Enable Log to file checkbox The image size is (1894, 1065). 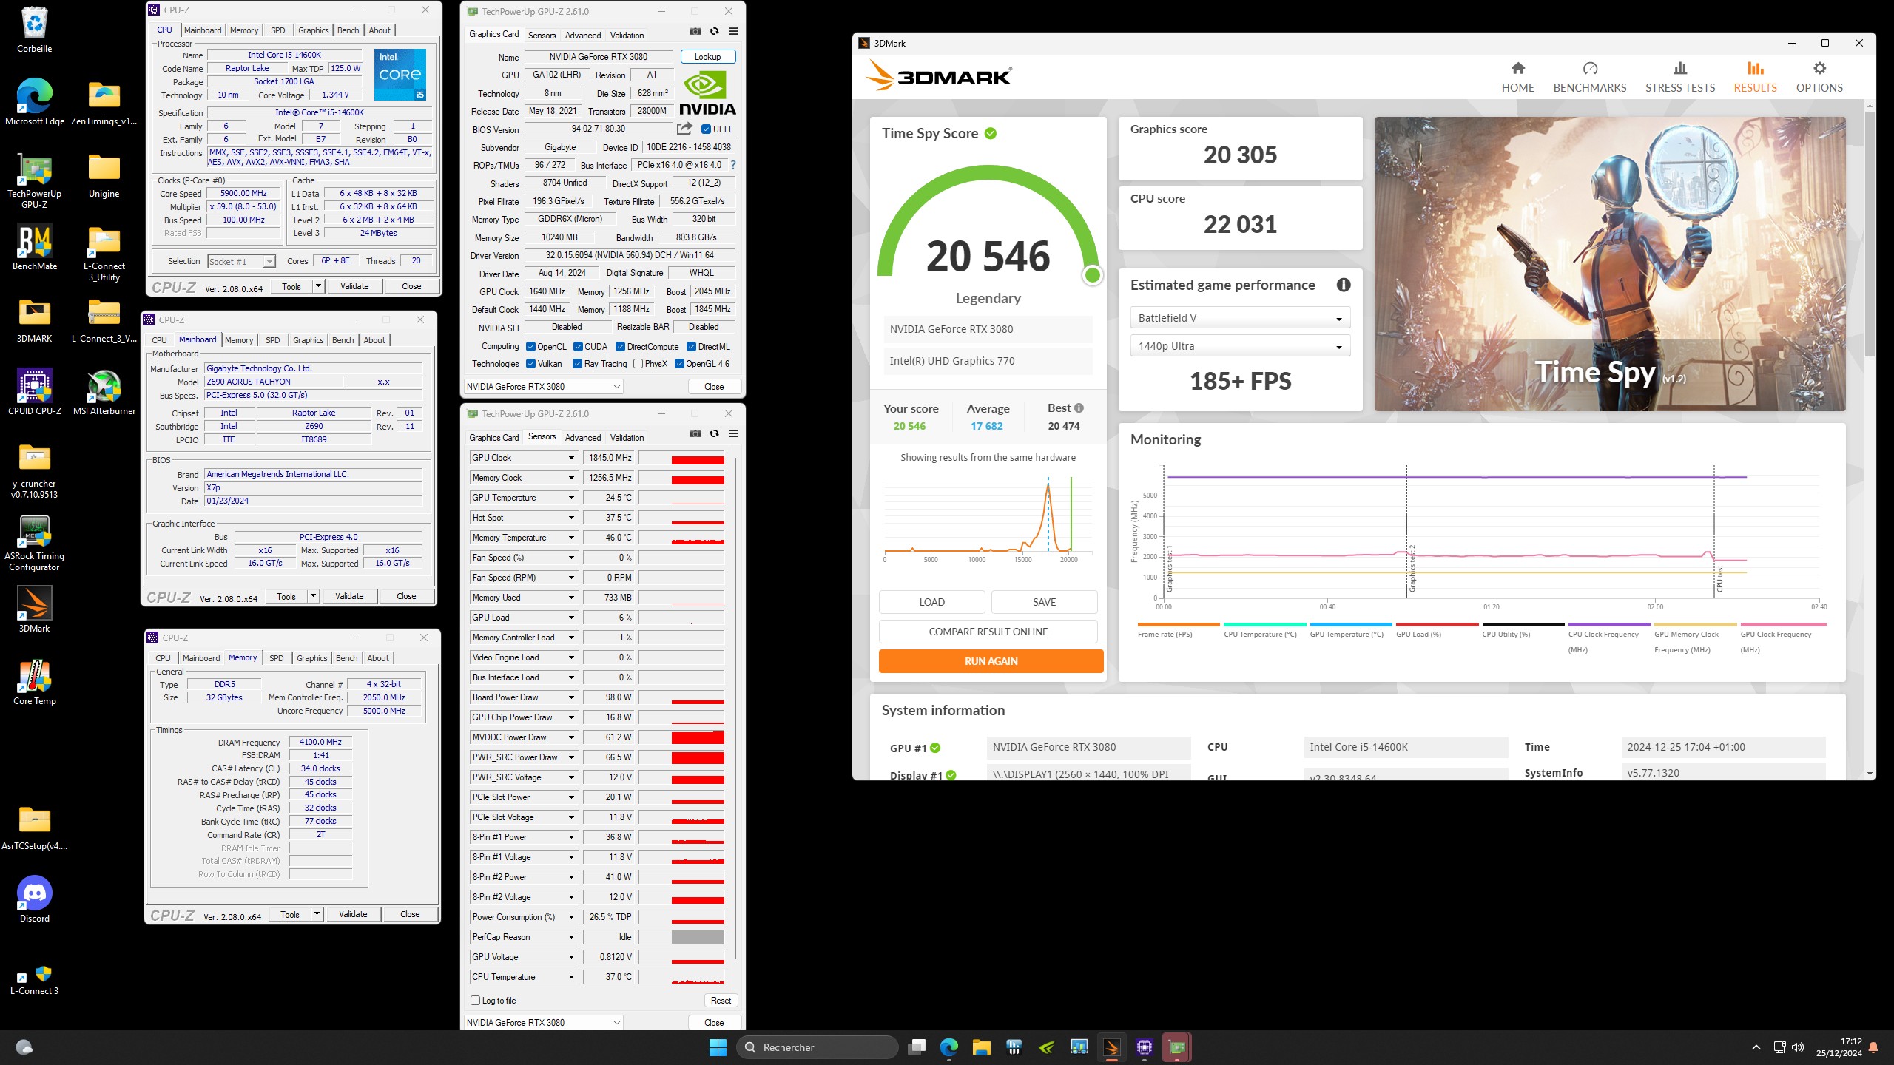pos(476,1000)
